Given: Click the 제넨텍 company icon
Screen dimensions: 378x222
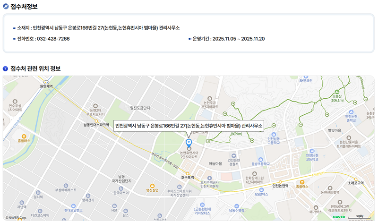Looking at the screenshot, I should point(22,203).
